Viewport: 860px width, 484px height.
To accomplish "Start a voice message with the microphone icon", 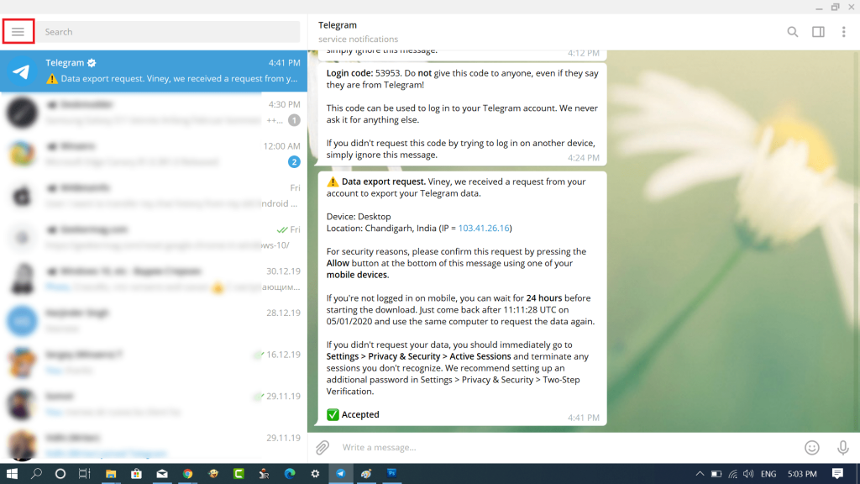I will [x=843, y=447].
